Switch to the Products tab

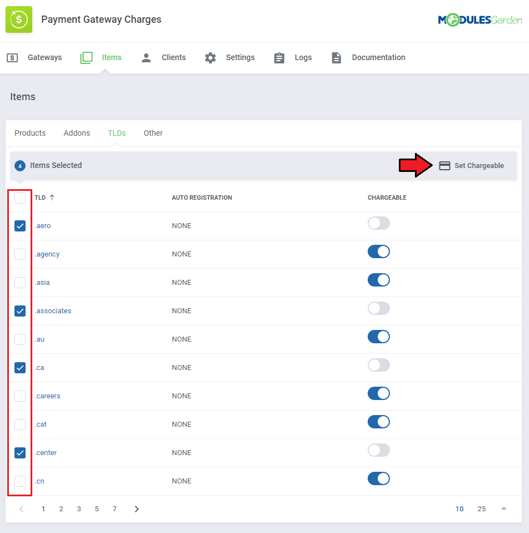(30, 133)
